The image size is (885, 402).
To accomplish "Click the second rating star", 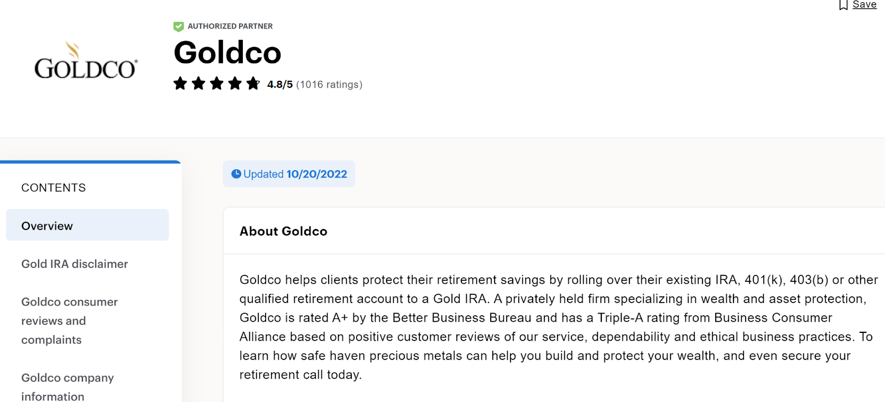I will point(199,83).
